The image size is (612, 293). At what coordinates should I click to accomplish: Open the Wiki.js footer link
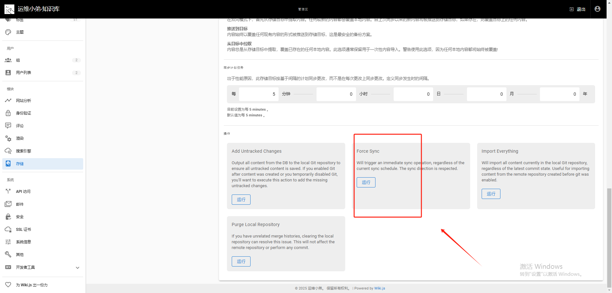coord(380,288)
